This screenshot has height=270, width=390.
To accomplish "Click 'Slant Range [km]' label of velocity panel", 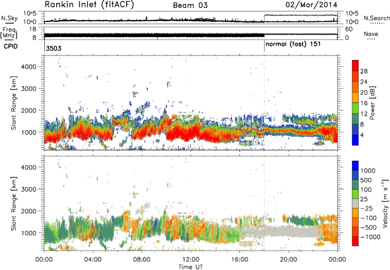I will coord(14,203).
